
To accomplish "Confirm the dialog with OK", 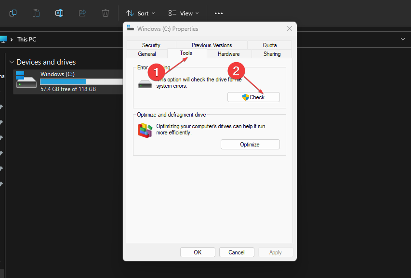I will pyautogui.click(x=198, y=252).
